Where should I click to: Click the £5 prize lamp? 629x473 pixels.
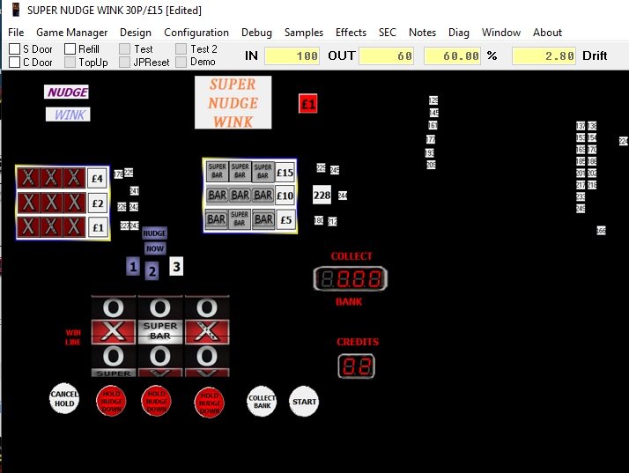(x=286, y=219)
